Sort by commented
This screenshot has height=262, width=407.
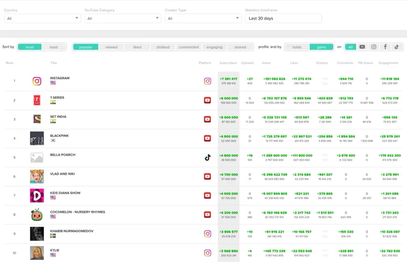click(189, 47)
